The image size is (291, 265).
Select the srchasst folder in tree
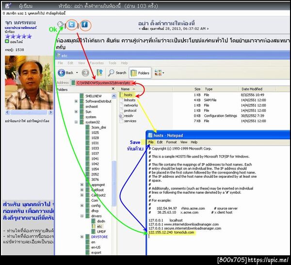[x=89, y=107]
